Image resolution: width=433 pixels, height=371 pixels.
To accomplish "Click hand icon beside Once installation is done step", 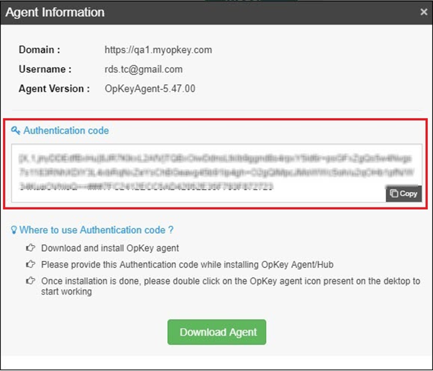I will point(31,281).
